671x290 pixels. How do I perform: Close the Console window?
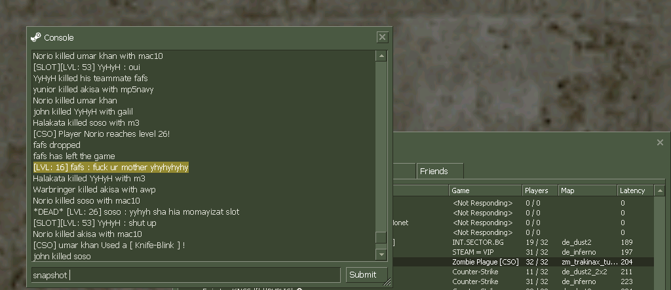382,37
